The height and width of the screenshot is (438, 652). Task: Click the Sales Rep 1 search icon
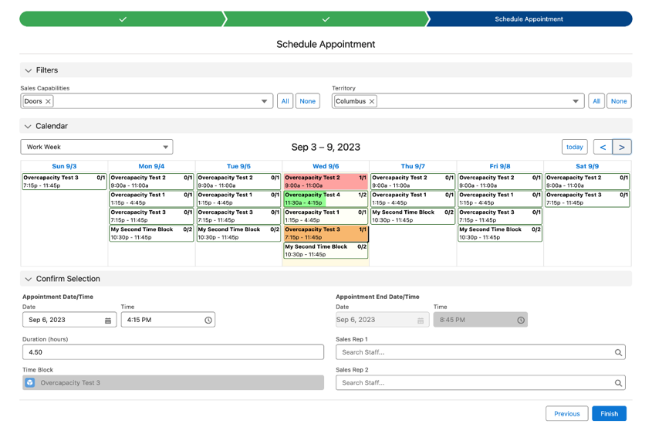pos(618,353)
